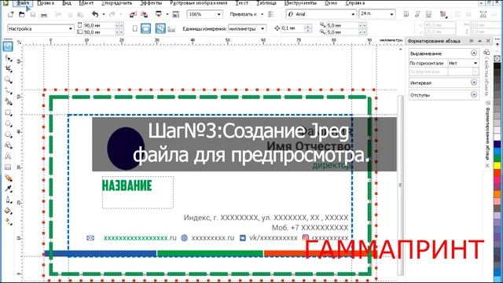The image size is (503, 283).
Task: Select the Fill bucket tool
Action: pyautogui.click(x=9, y=211)
